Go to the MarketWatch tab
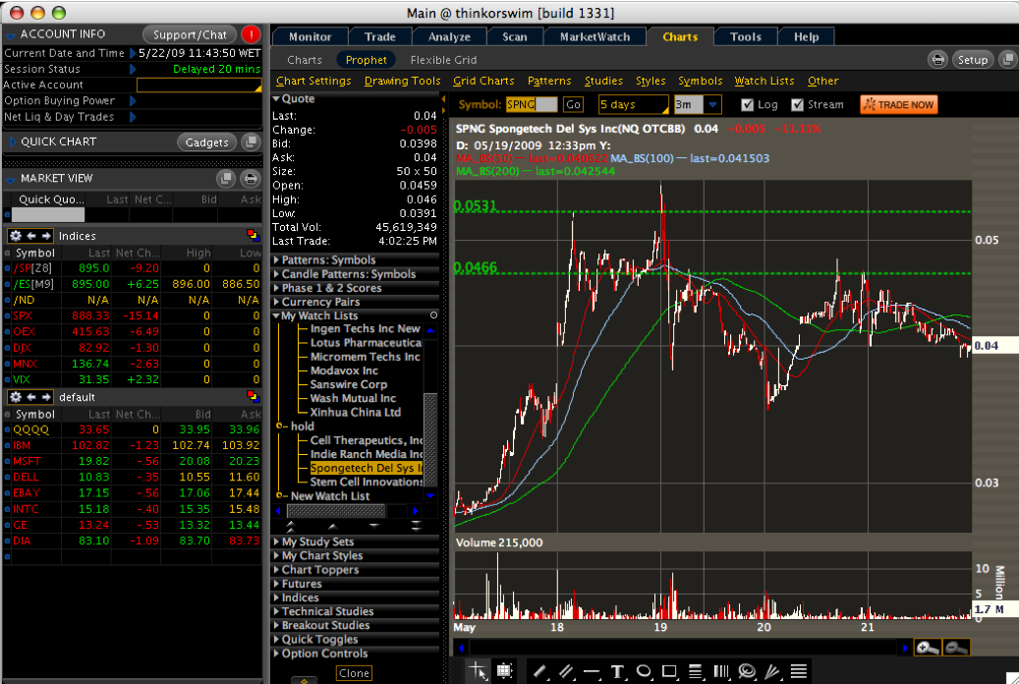 [594, 37]
